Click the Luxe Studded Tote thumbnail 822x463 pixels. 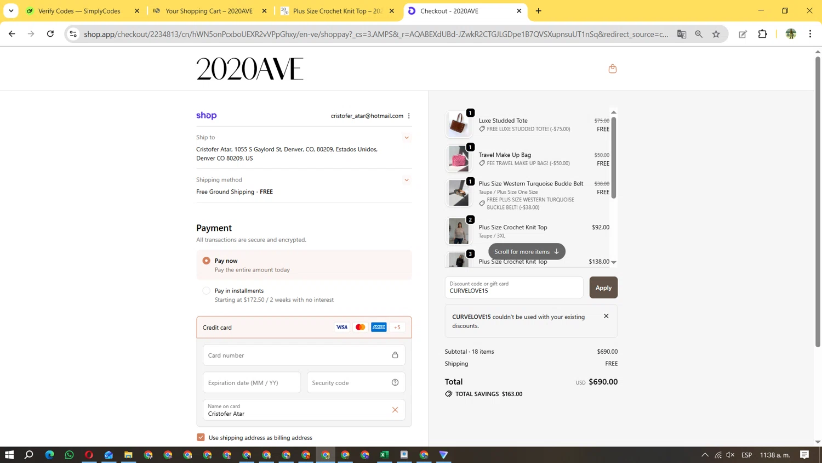(459, 125)
